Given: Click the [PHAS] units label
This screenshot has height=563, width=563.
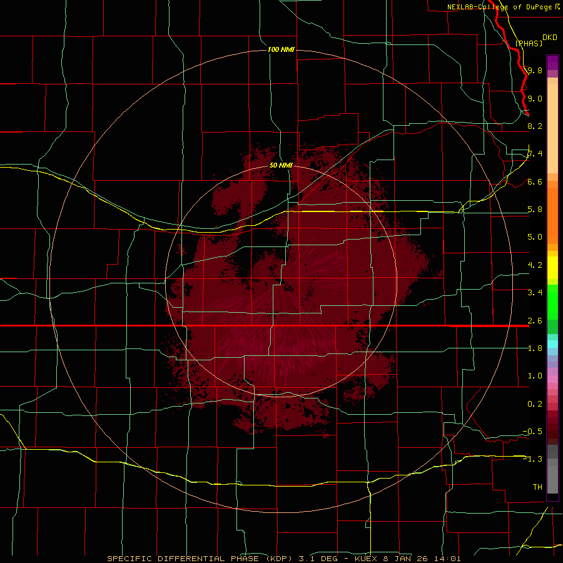Looking at the screenshot, I should 529,43.
